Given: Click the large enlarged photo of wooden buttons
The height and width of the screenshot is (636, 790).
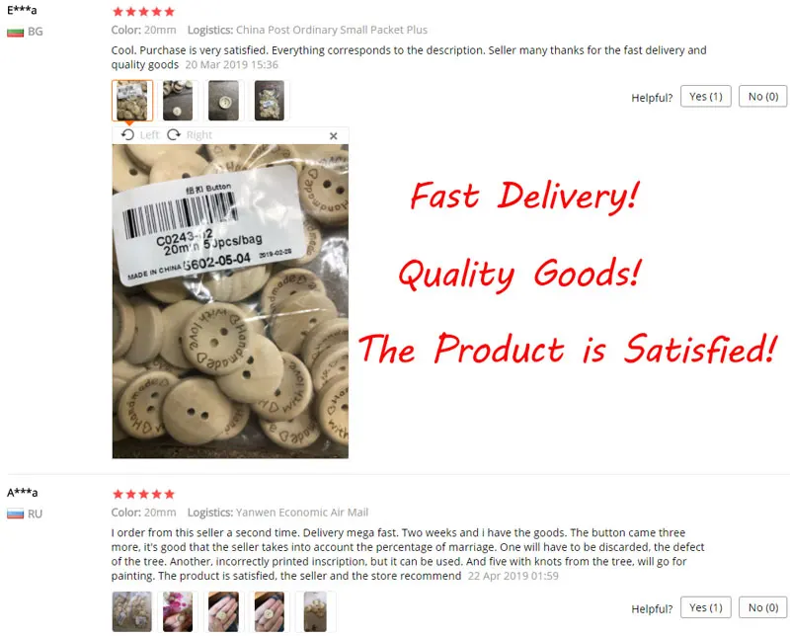Looking at the screenshot, I should click(230, 301).
